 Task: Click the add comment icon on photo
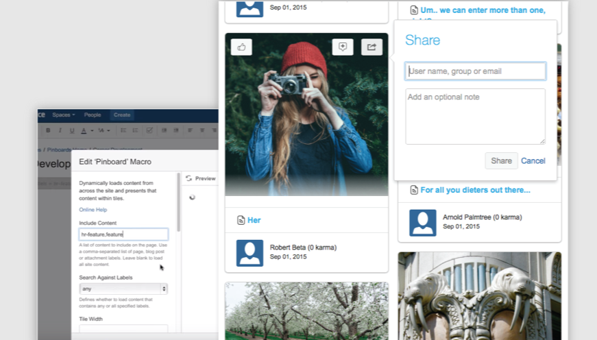tap(343, 47)
